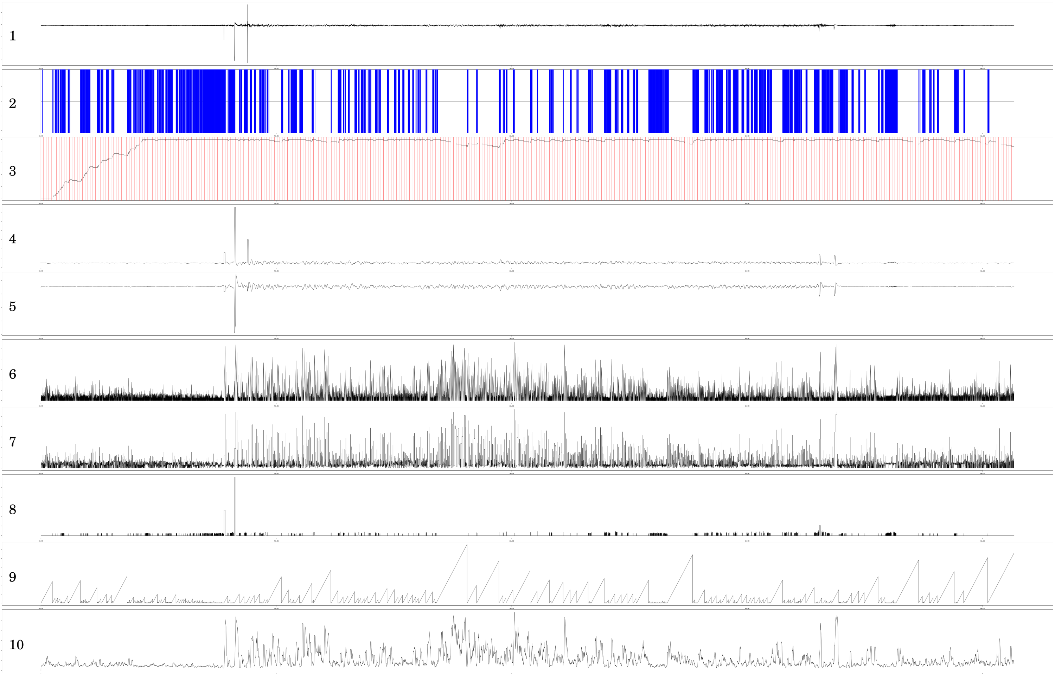The height and width of the screenshot is (675, 1055).
Task: Click the final rising ramp in panel 9
Action: point(1002,578)
